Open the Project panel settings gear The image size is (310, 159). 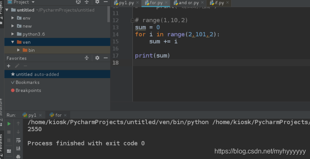tap(97, 2)
